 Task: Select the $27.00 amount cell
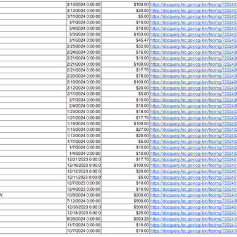tap(125, 130)
